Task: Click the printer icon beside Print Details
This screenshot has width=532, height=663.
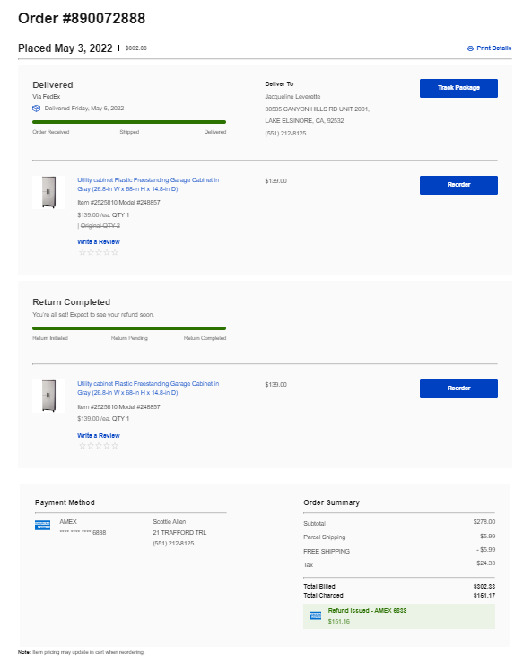Action: point(470,48)
